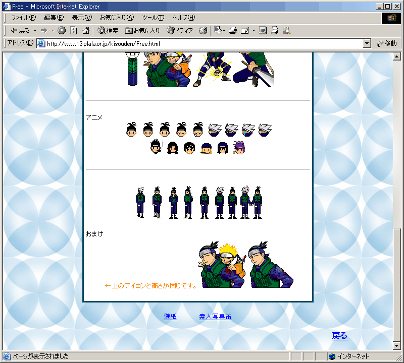Viewport: 404px width, 363px height.
Task: Click the toolbar icon right of Discuss
Action: pyautogui.click(x=275, y=31)
